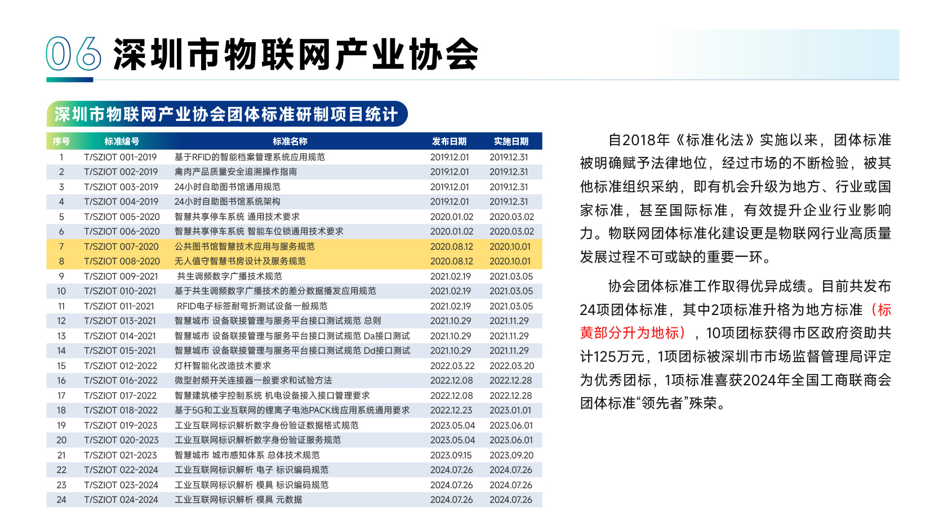
Task: Click publish date 2022.12.23
Action: point(451,410)
